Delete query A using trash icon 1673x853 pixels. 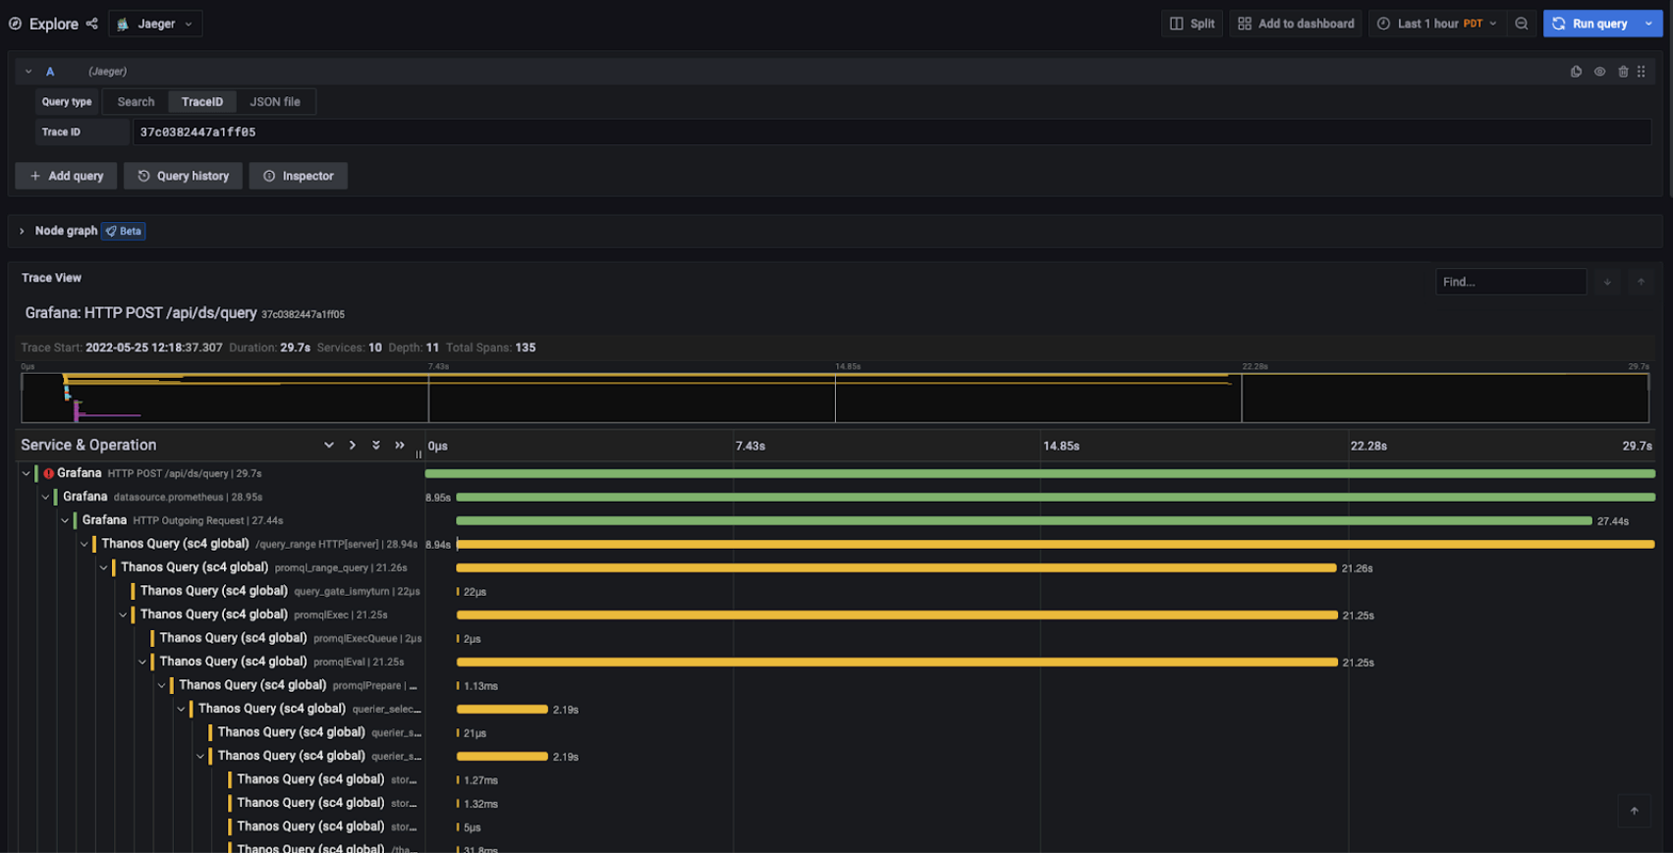pyautogui.click(x=1623, y=72)
